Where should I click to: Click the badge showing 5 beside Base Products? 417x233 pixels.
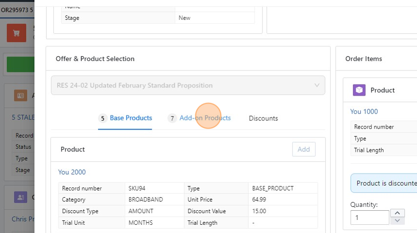coord(102,118)
